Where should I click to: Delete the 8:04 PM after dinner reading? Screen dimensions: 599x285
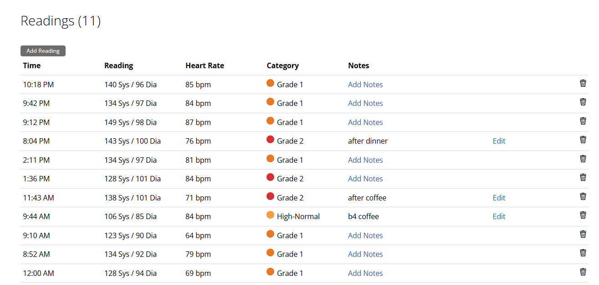[x=583, y=140]
